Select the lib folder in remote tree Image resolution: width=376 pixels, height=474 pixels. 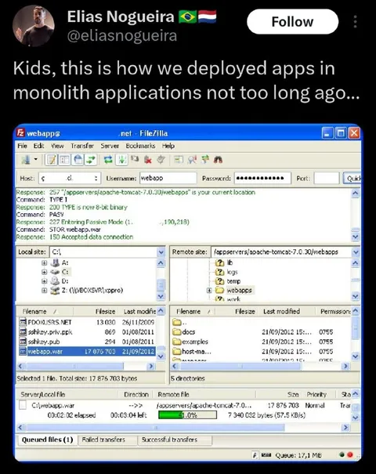[x=230, y=262]
